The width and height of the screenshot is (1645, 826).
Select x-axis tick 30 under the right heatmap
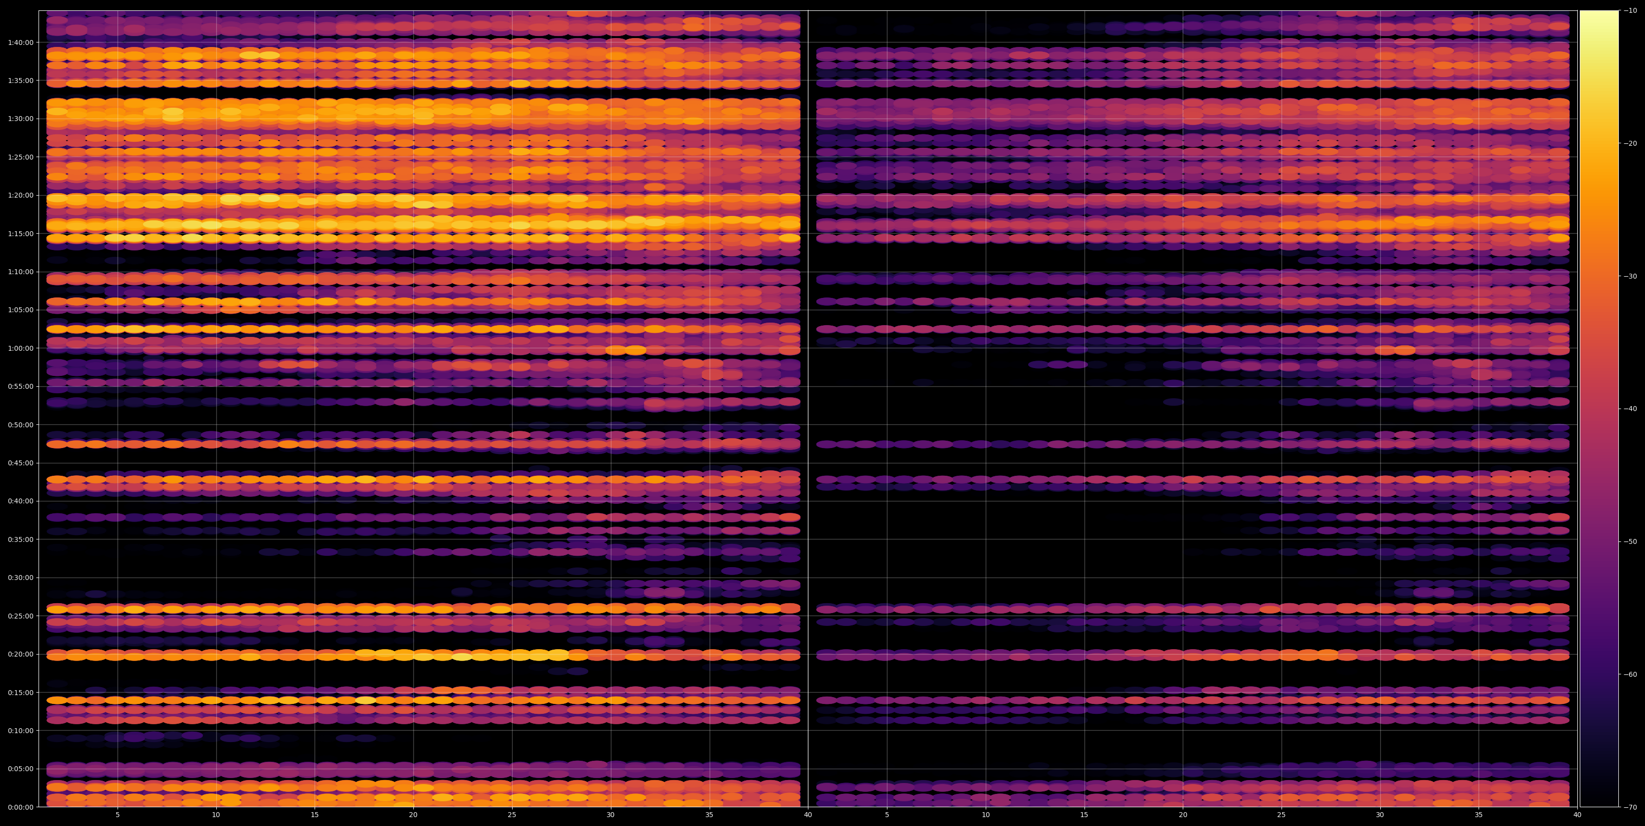coord(1380,815)
